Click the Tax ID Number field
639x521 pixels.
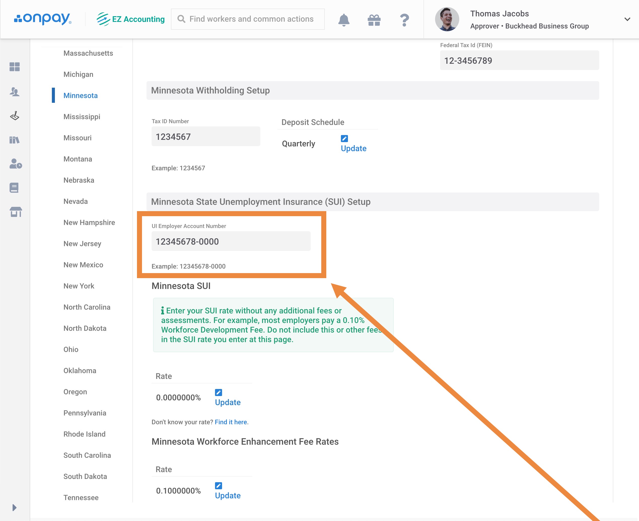click(x=205, y=137)
